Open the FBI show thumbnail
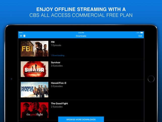 [x=35, y=49]
